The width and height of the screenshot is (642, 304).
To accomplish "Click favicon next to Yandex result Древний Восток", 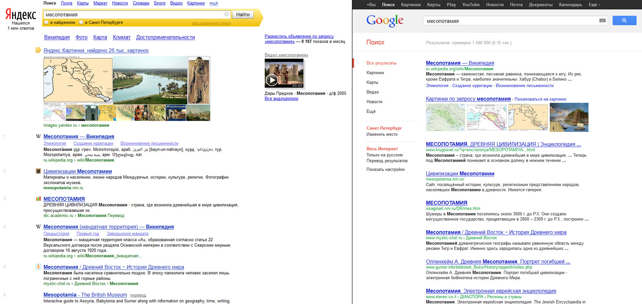I will pos(39,267).
